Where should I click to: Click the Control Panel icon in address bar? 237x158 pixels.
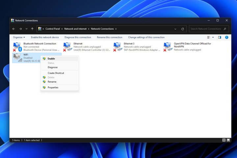(x=40, y=29)
